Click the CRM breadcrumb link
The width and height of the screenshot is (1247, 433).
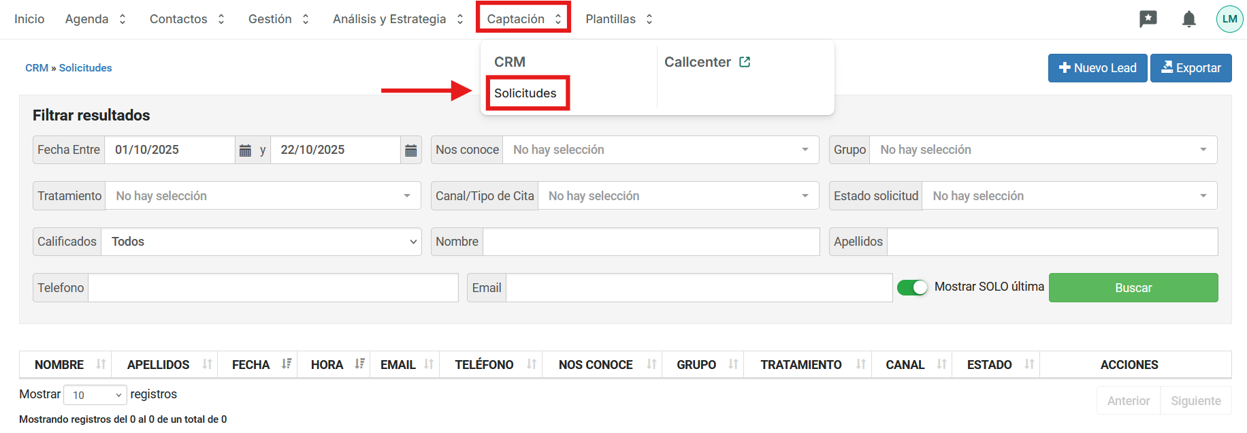(x=37, y=68)
